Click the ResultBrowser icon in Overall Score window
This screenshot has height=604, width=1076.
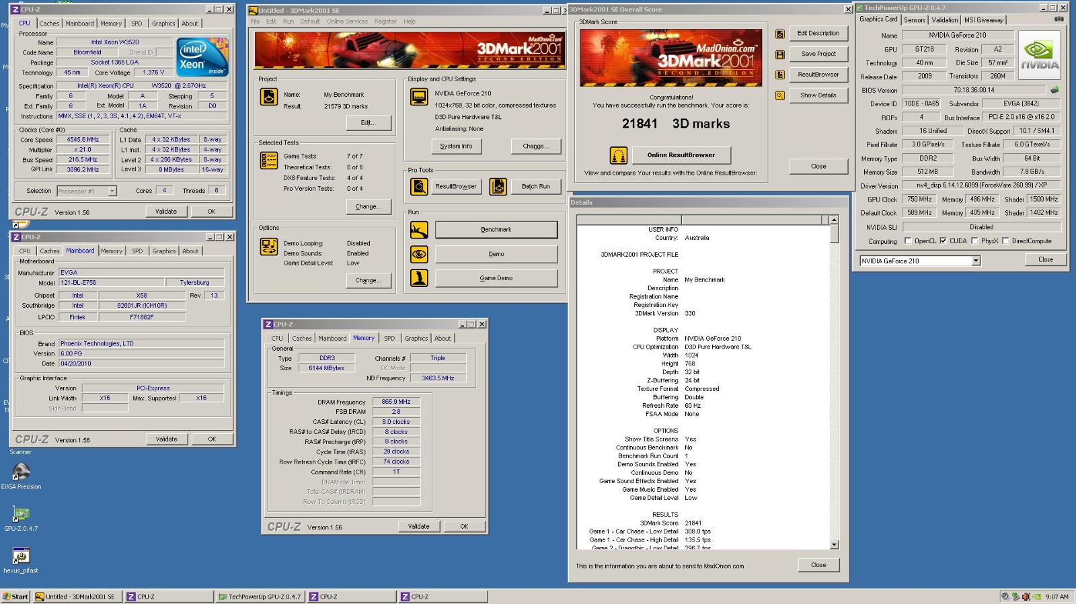(779, 75)
